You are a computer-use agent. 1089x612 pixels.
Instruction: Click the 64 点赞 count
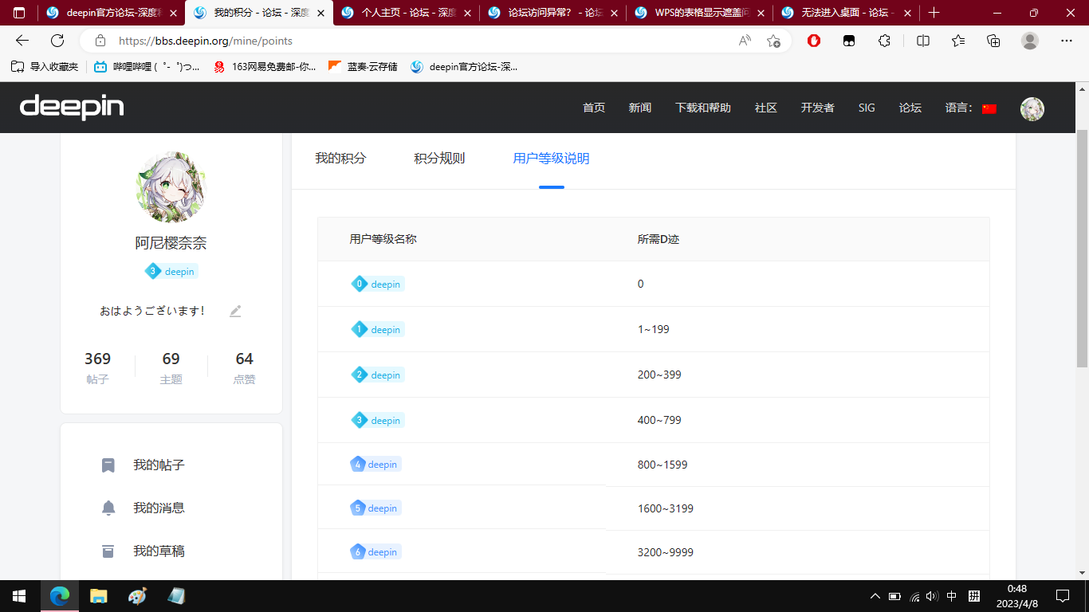tap(244, 367)
